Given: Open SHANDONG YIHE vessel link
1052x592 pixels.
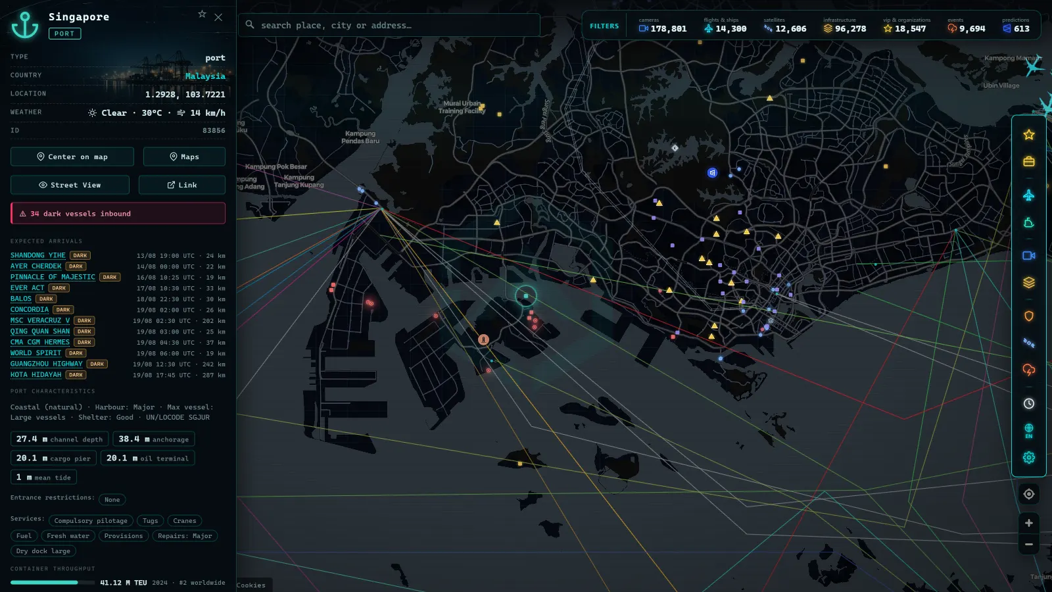Looking at the screenshot, I should click(x=37, y=255).
